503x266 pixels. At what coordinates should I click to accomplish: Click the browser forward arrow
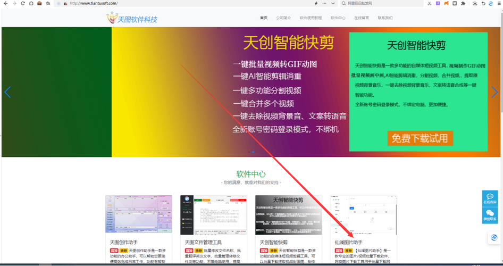pos(14,3)
